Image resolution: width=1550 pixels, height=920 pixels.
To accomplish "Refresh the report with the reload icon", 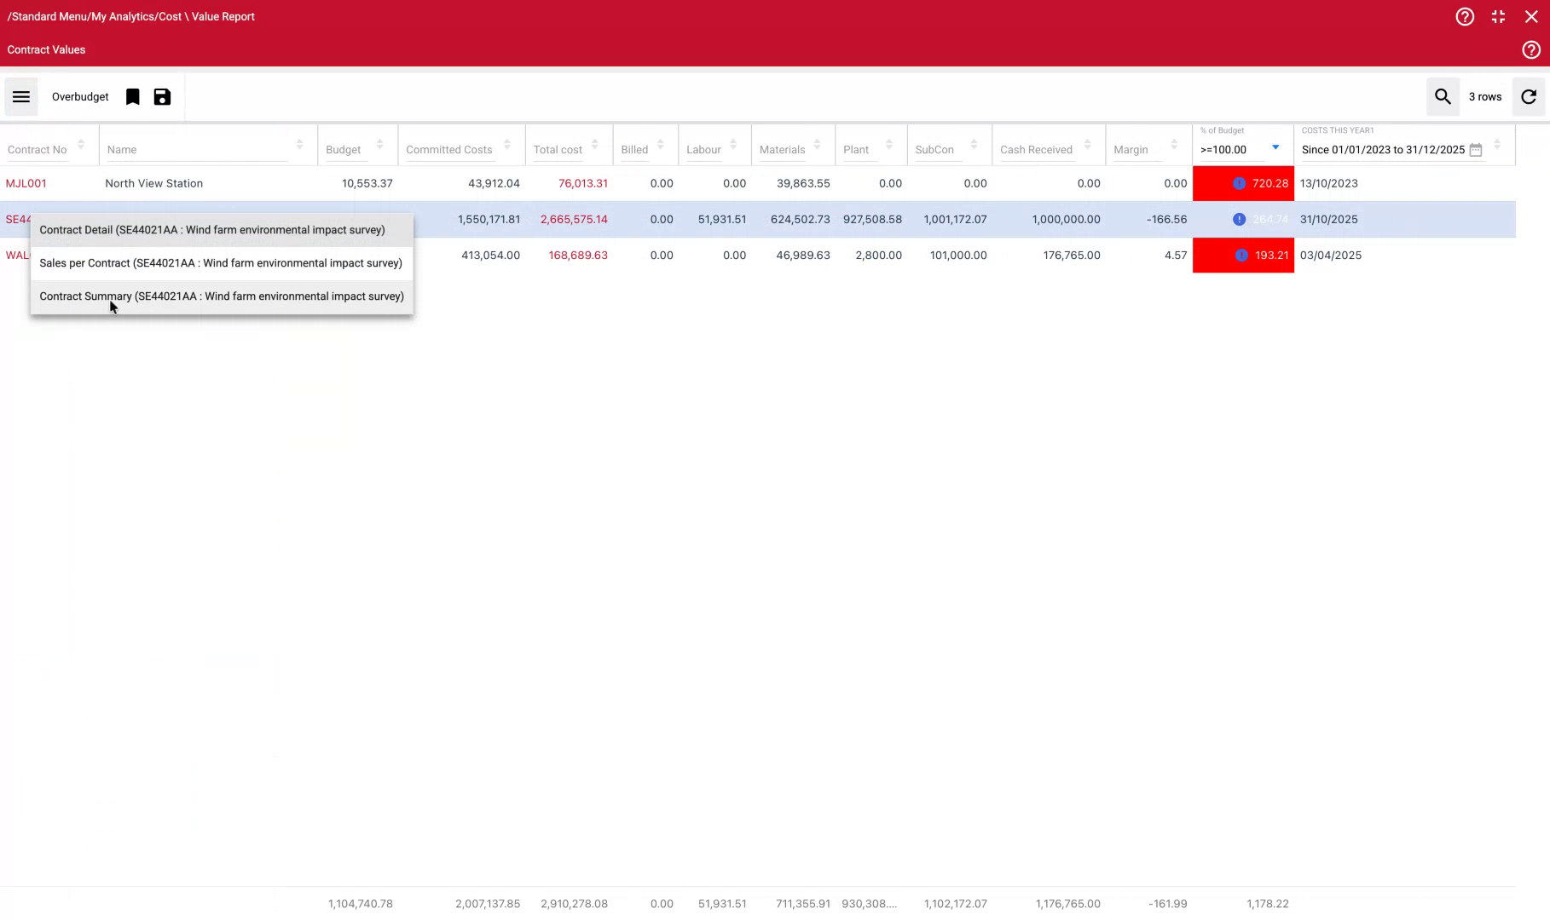I will 1528,96.
